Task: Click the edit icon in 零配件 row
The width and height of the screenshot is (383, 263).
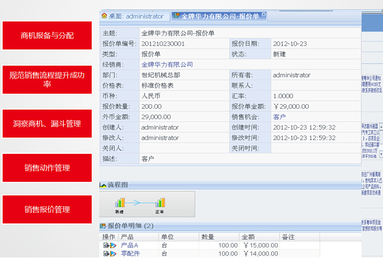Action: tap(113, 253)
